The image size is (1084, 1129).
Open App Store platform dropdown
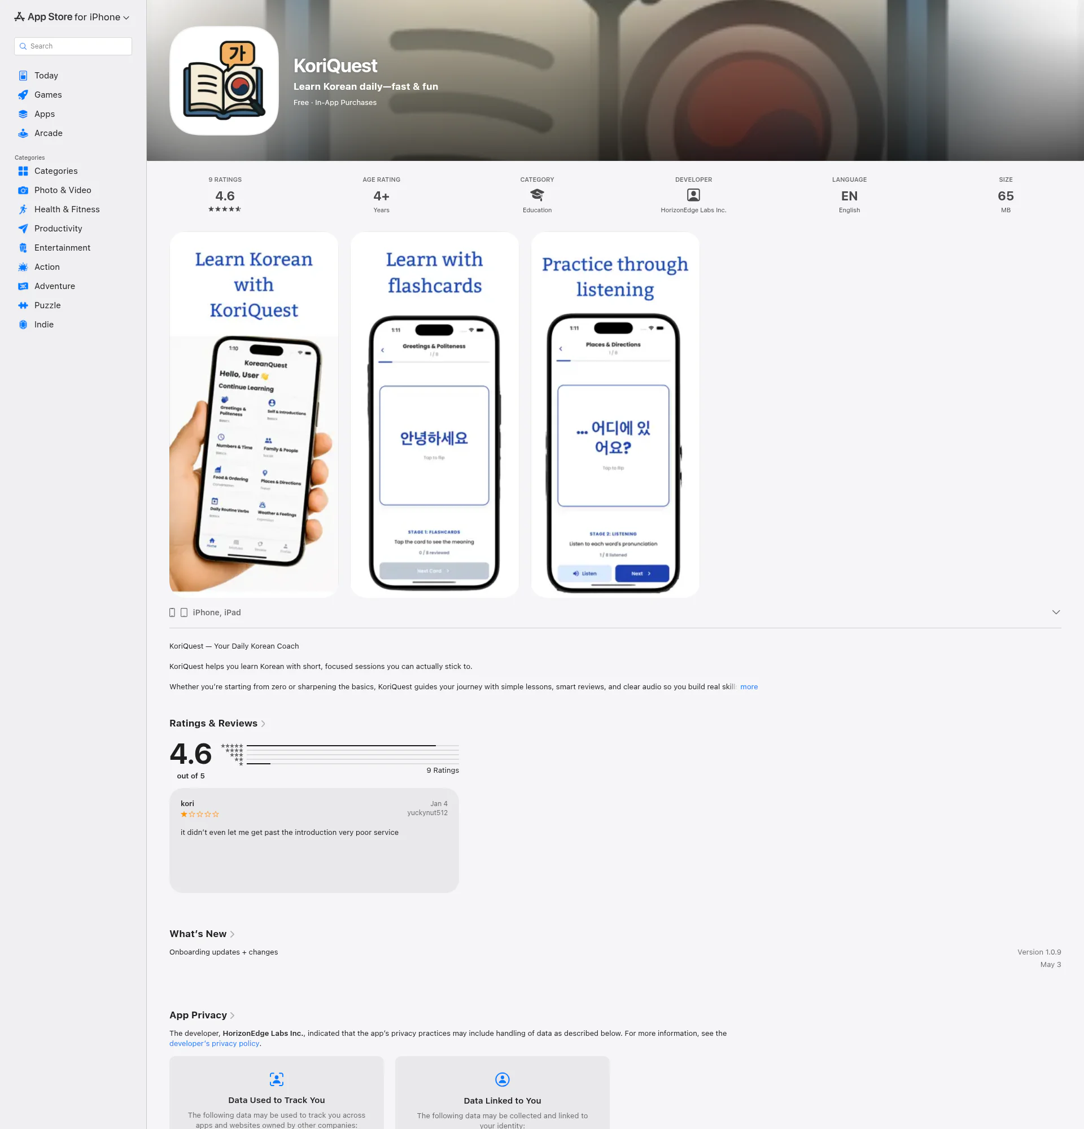tap(72, 17)
